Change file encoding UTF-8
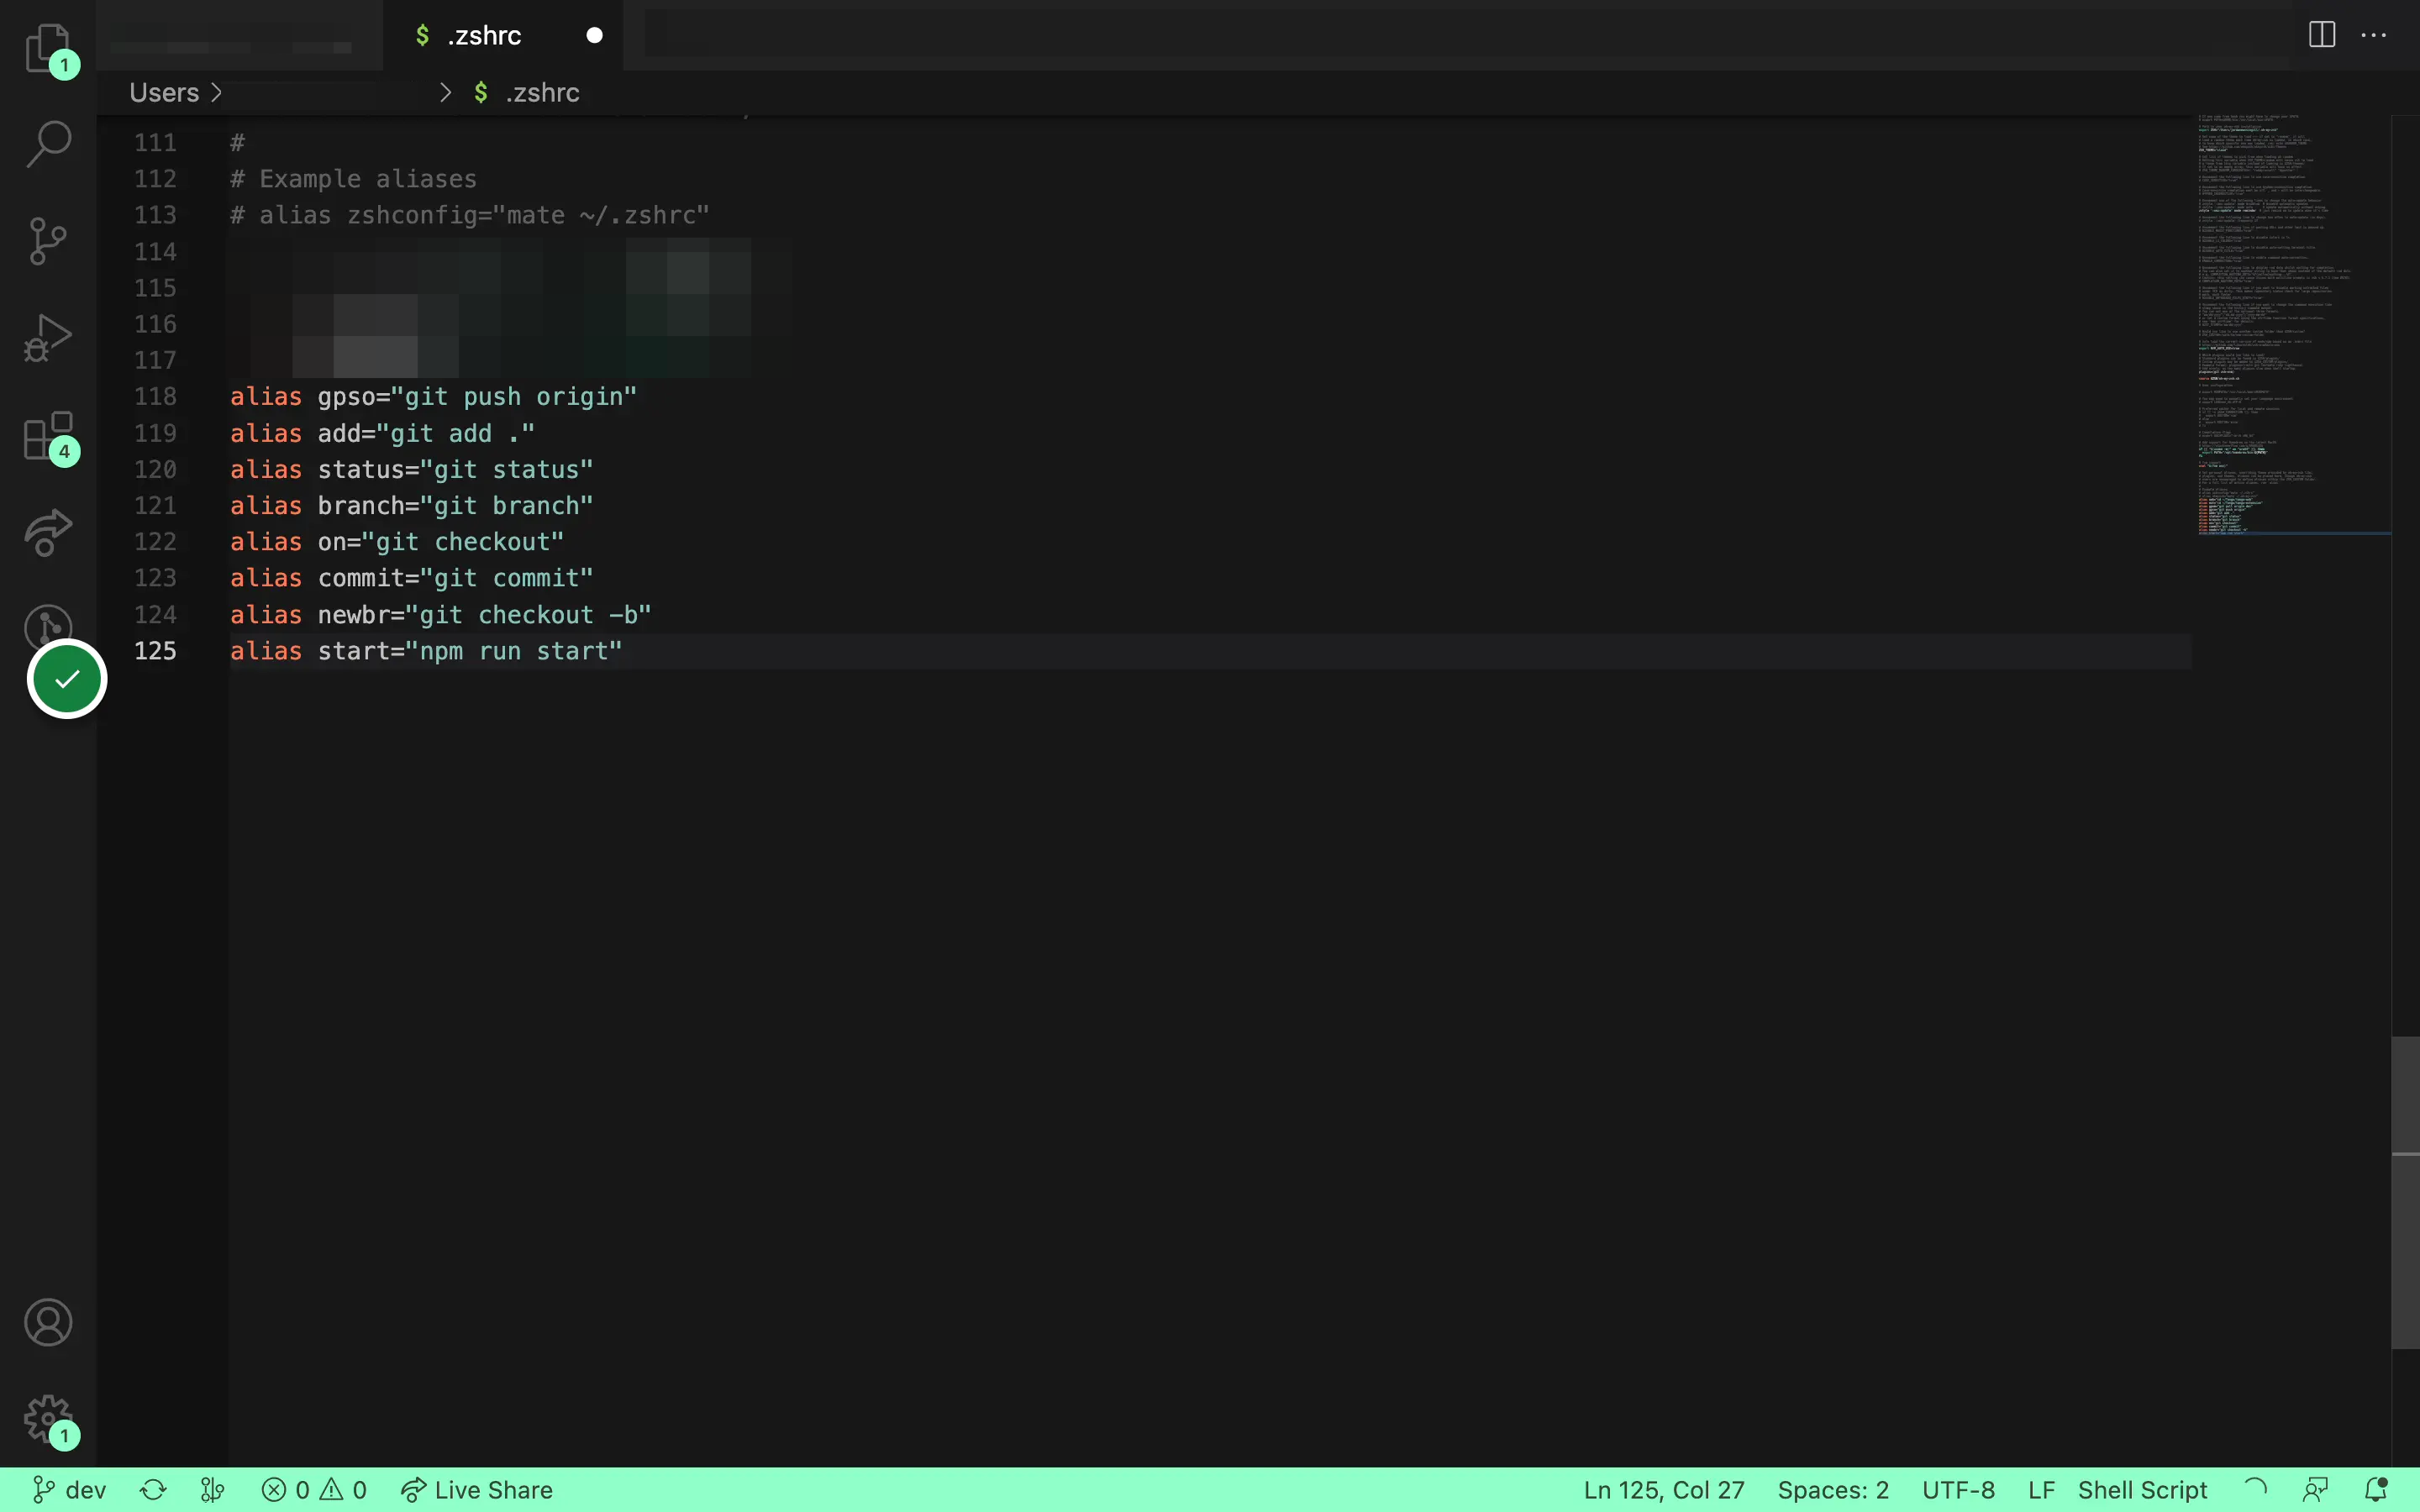The image size is (2420, 1512). [1957, 1490]
